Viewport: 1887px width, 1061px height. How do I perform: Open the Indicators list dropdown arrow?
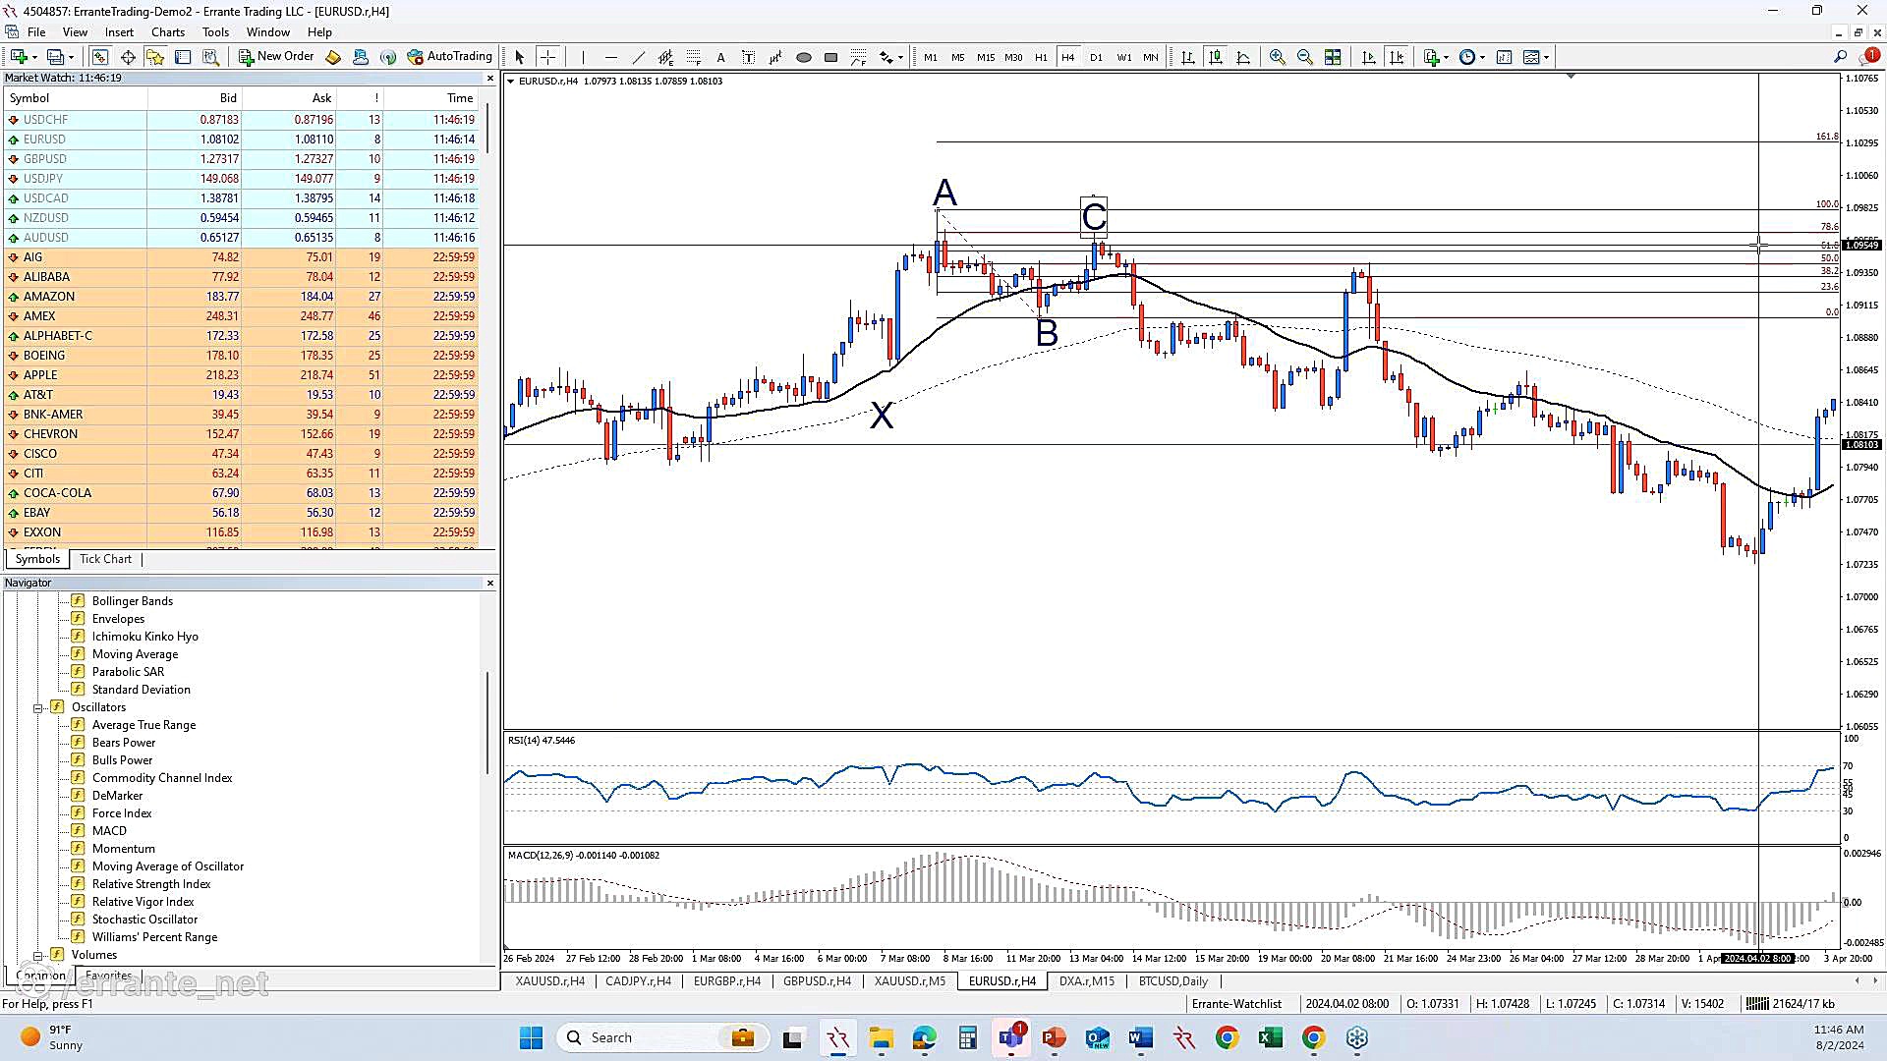click(x=1447, y=58)
